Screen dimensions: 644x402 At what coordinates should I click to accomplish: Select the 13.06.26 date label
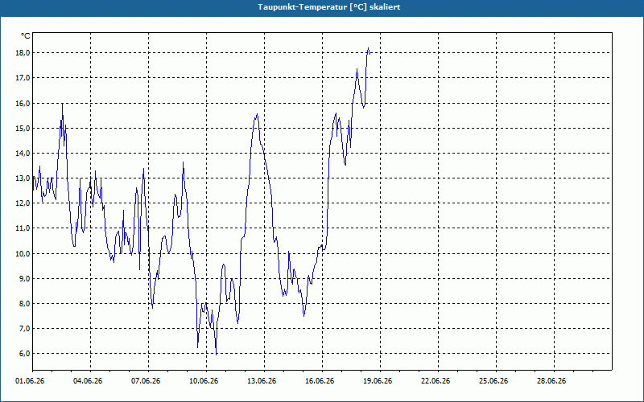tap(262, 381)
